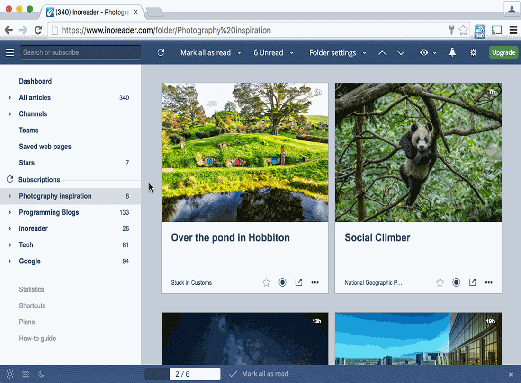Viewport: 521px width, 383px height.
Task: Open the Statistics link
Action: pos(32,289)
